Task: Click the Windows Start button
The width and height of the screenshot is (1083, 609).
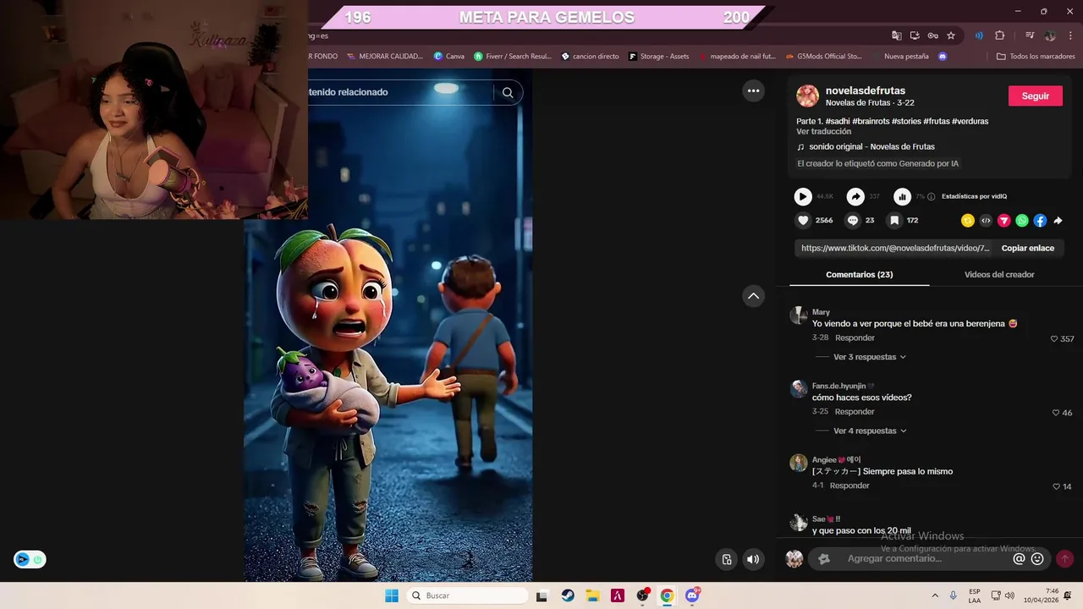Action: coord(392,595)
